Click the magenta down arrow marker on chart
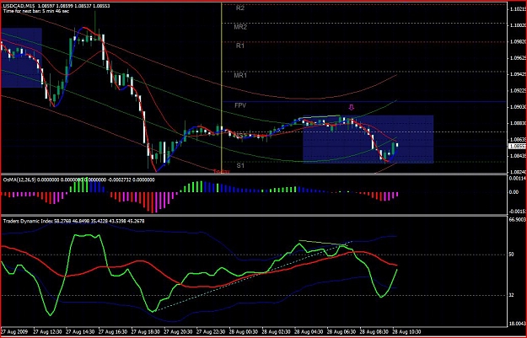This screenshot has width=527, height=338. (x=352, y=108)
